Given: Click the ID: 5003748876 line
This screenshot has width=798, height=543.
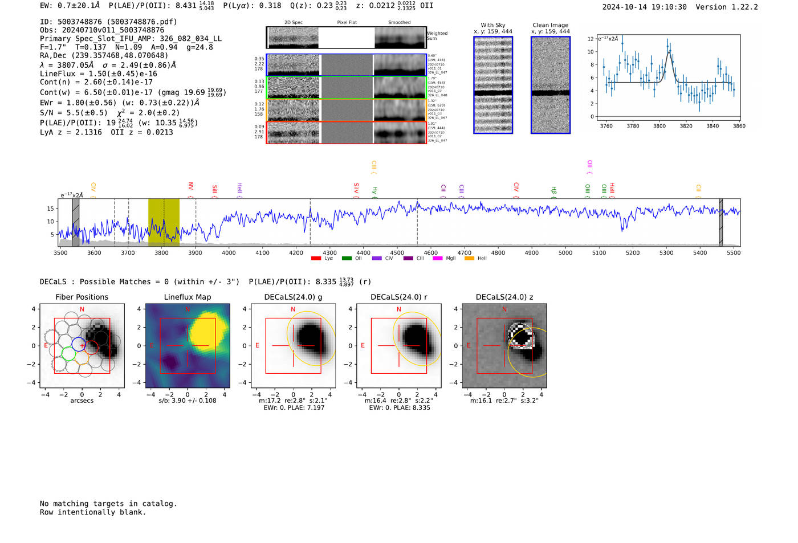Looking at the screenshot, I should click(x=108, y=22).
